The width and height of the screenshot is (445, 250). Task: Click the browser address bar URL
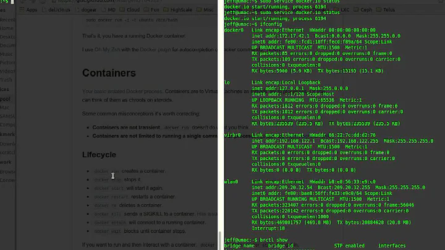(x=111, y=1)
